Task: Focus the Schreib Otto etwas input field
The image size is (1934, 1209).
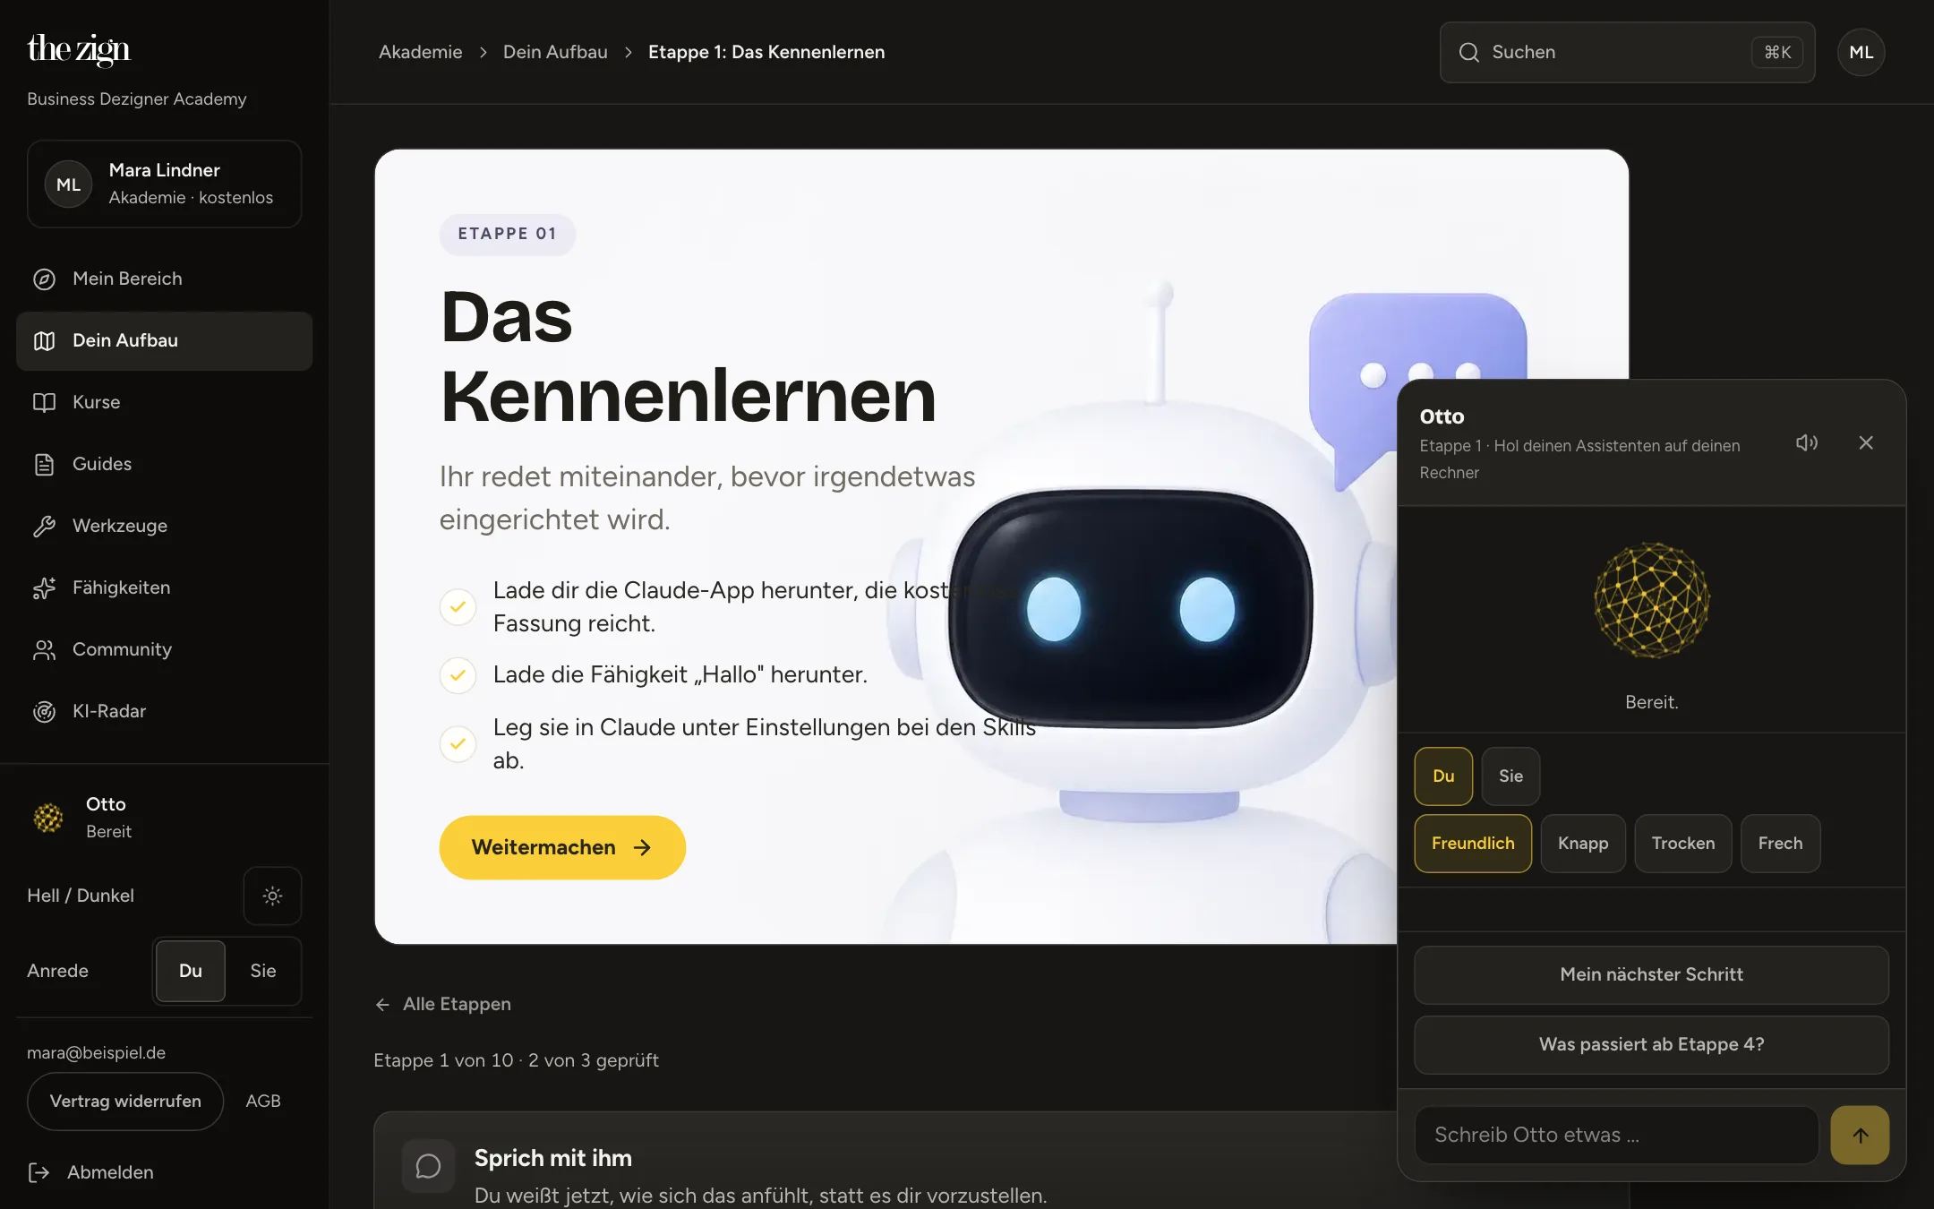Action: 1616,1135
